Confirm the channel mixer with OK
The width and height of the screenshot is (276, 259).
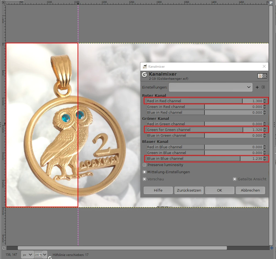[x=219, y=190]
